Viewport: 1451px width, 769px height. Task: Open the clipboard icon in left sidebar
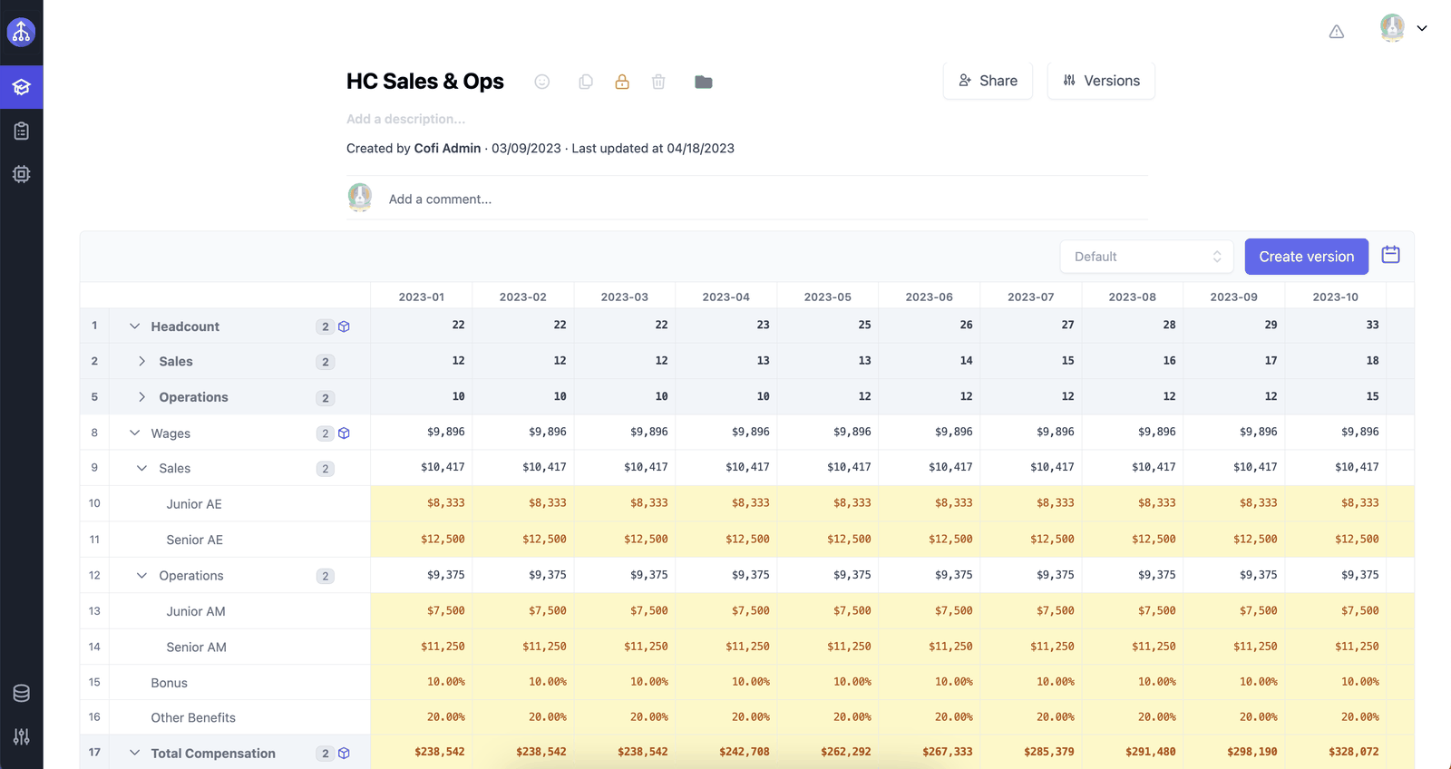tap(22, 131)
